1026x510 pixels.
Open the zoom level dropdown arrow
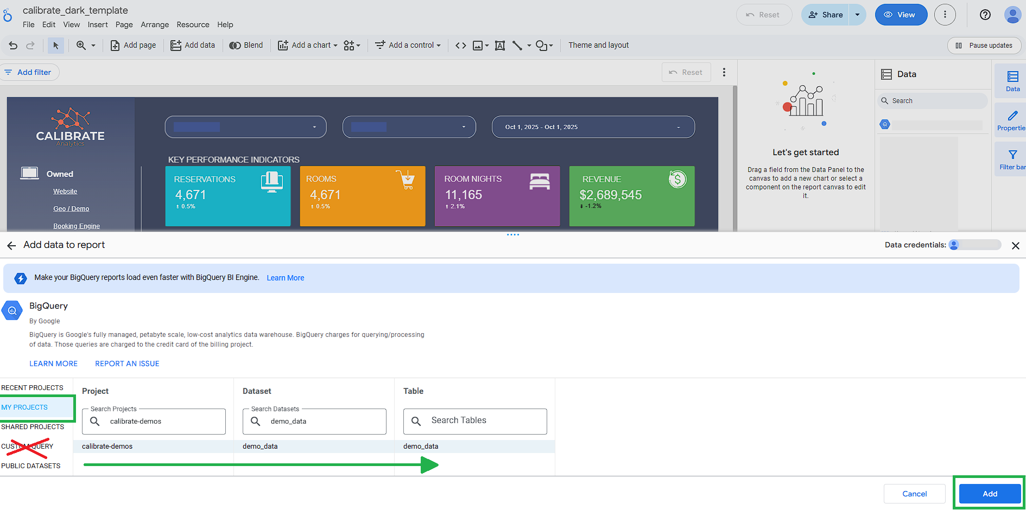click(93, 46)
